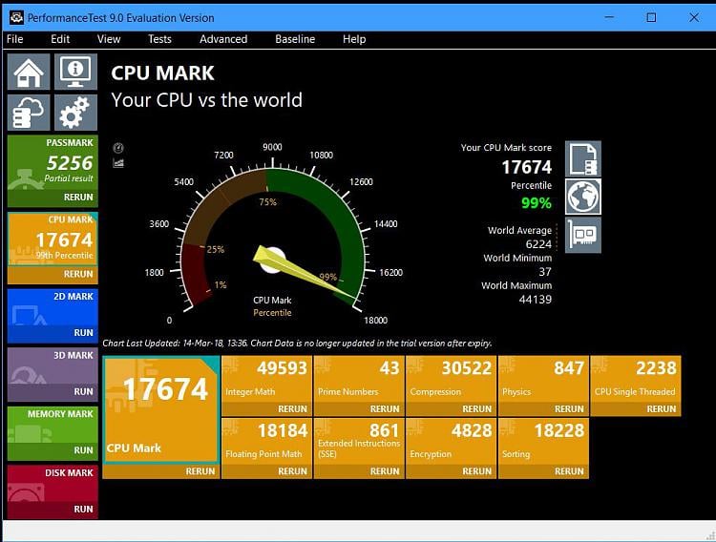716x542 pixels.
Task: Click the Chart Last Updated notice text
Action: coord(297,344)
